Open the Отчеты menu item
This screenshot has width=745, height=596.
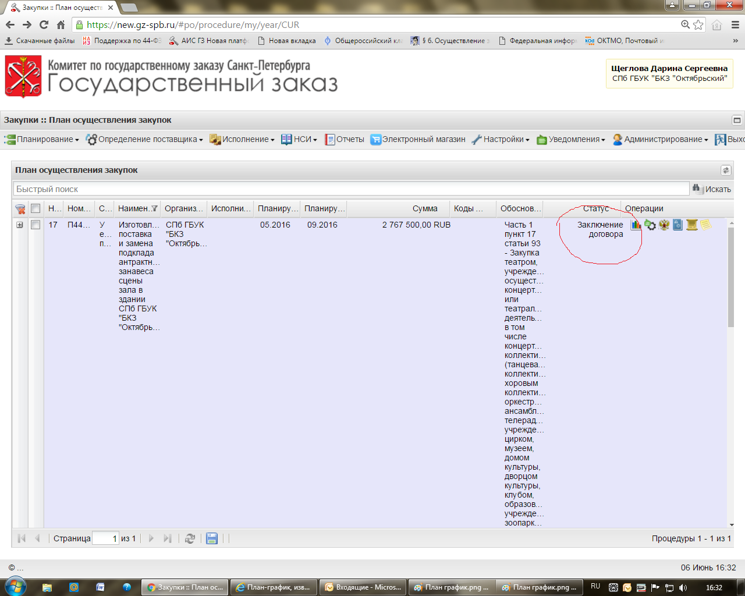pyautogui.click(x=345, y=139)
